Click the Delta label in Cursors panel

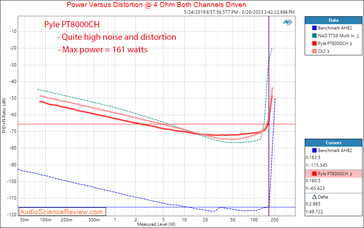(x=323, y=197)
